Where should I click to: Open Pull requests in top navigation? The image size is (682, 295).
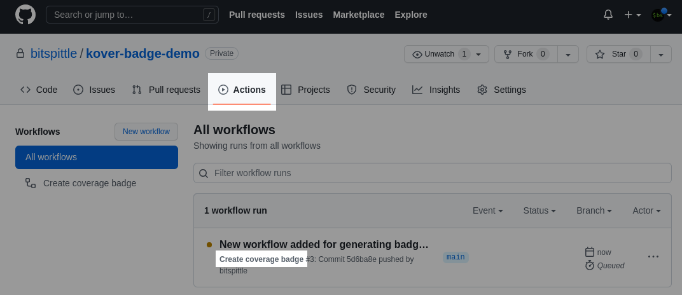tap(256, 15)
